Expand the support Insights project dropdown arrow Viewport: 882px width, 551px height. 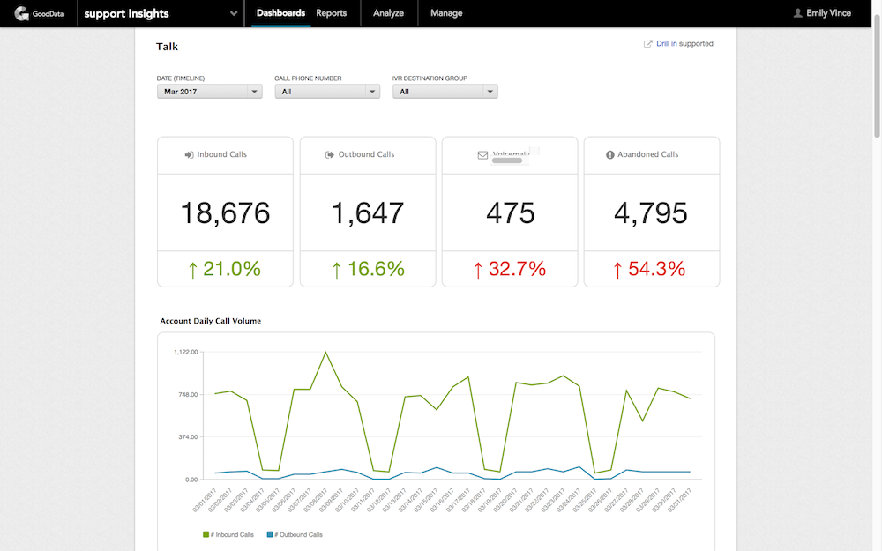click(x=233, y=13)
